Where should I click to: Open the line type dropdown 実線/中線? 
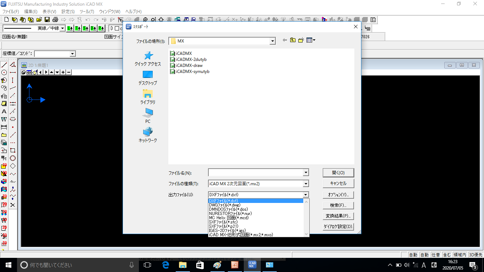click(63, 28)
